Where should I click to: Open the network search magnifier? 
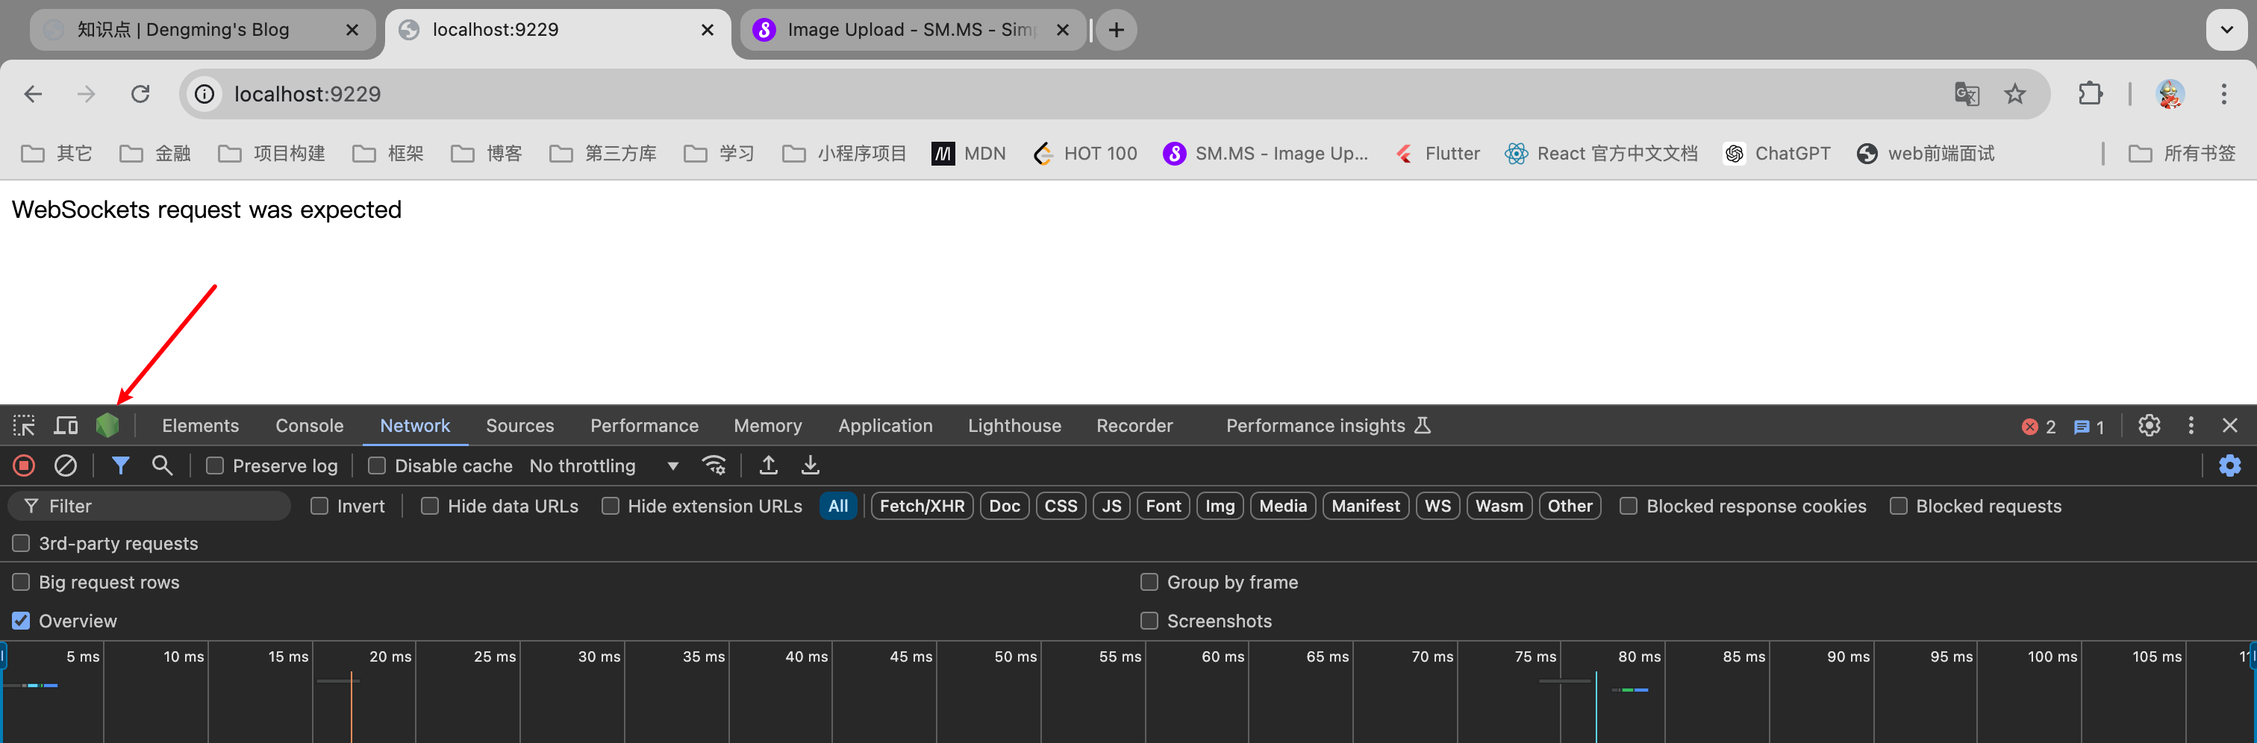[162, 465]
